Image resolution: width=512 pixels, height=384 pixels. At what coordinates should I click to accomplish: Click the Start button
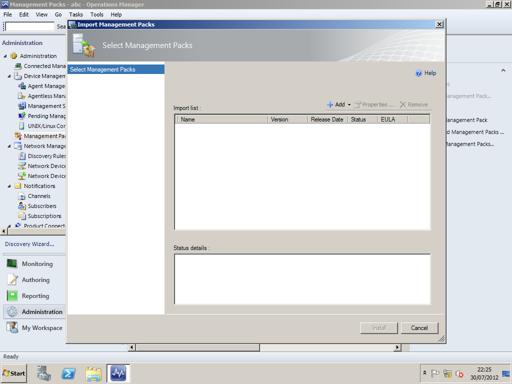13,373
